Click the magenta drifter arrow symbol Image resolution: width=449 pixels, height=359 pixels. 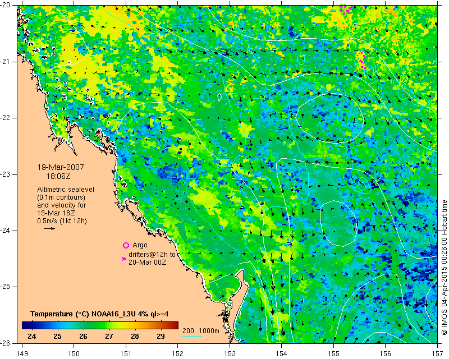click(x=124, y=259)
